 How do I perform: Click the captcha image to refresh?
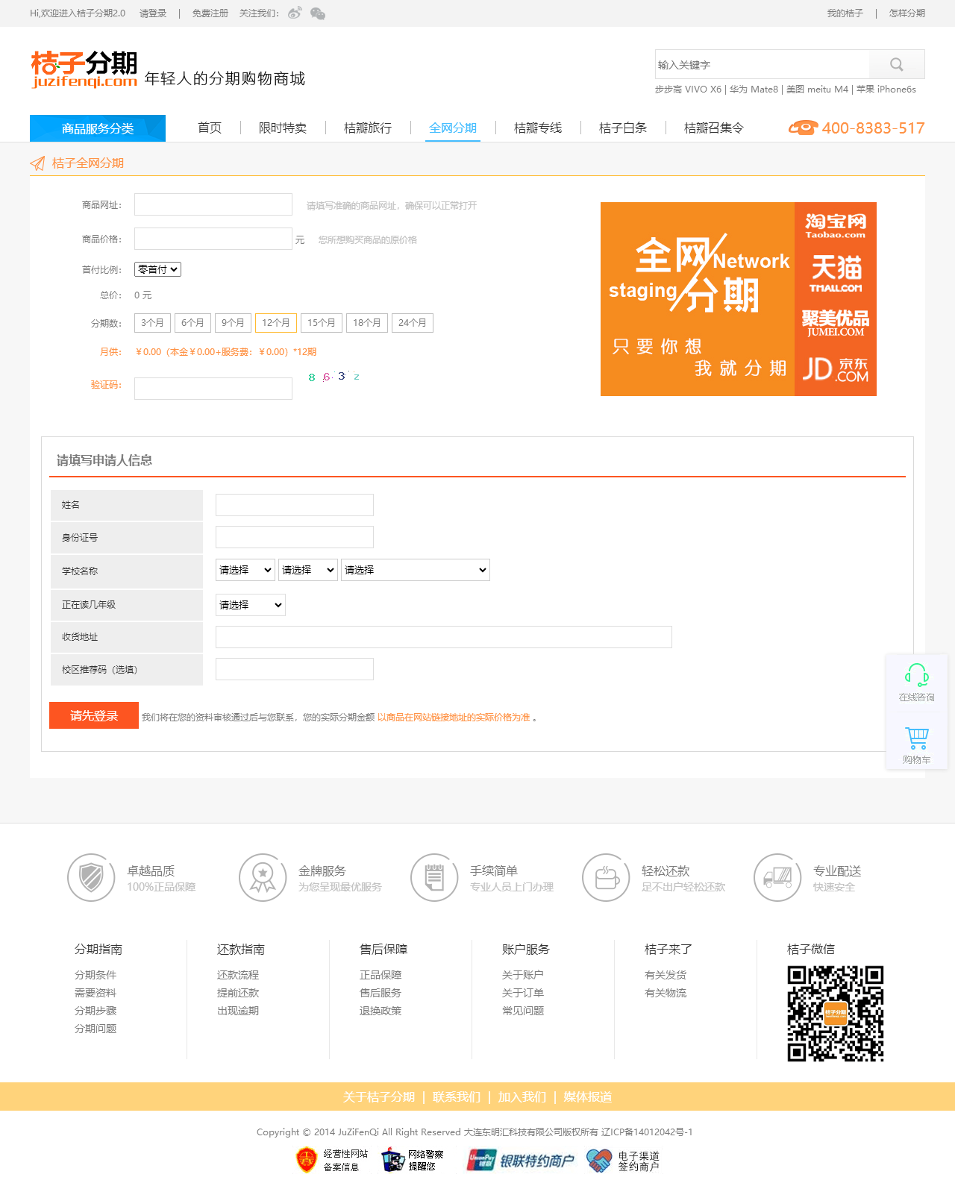pyautogui.click(x=334, y=377)
